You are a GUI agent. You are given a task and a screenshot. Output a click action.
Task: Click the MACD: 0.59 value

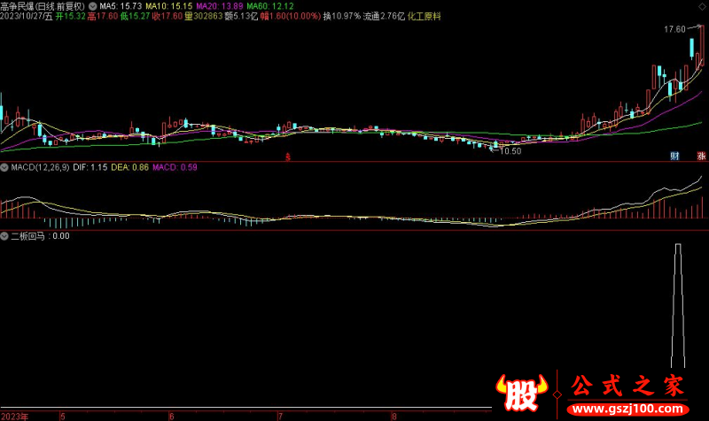pyautogui.click(x=175, y=167)
